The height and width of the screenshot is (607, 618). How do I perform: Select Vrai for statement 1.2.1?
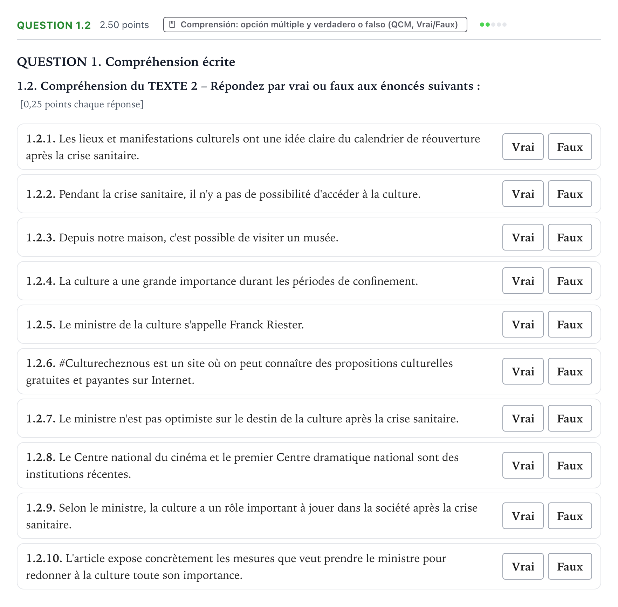523,147
